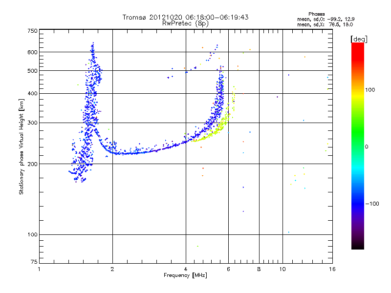Screen dimensions: 391x293
Task: Click the "RwPretec (8p)" subtitle
Action: (x=185, y=23)
